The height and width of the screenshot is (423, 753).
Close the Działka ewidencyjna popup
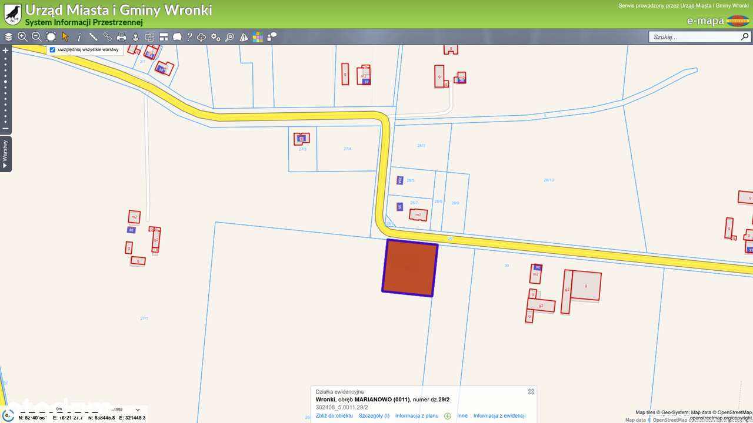pyautogui.click(x=531, y=392)
